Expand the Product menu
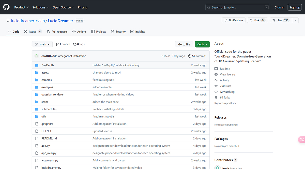 point(21,7)
